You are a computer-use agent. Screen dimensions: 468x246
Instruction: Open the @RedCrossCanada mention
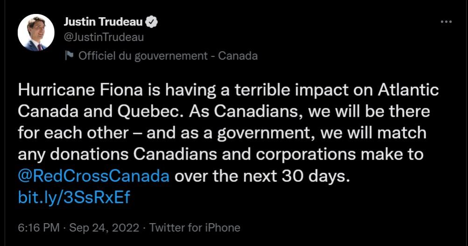click(x=93, y=177)
